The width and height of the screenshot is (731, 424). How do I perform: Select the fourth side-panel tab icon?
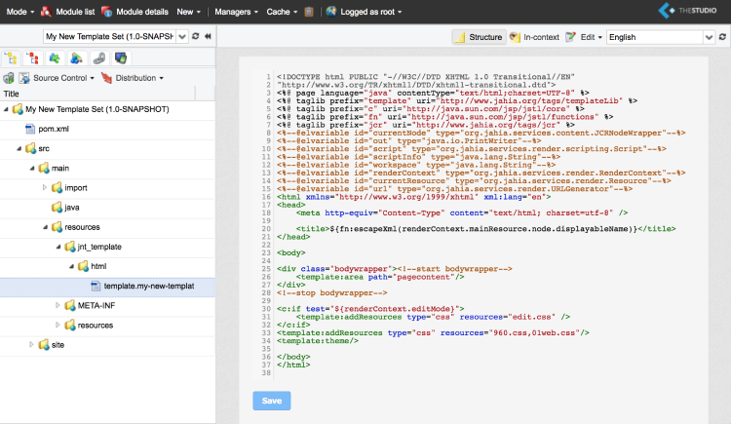pyautogui.click(x=76, y=58)
